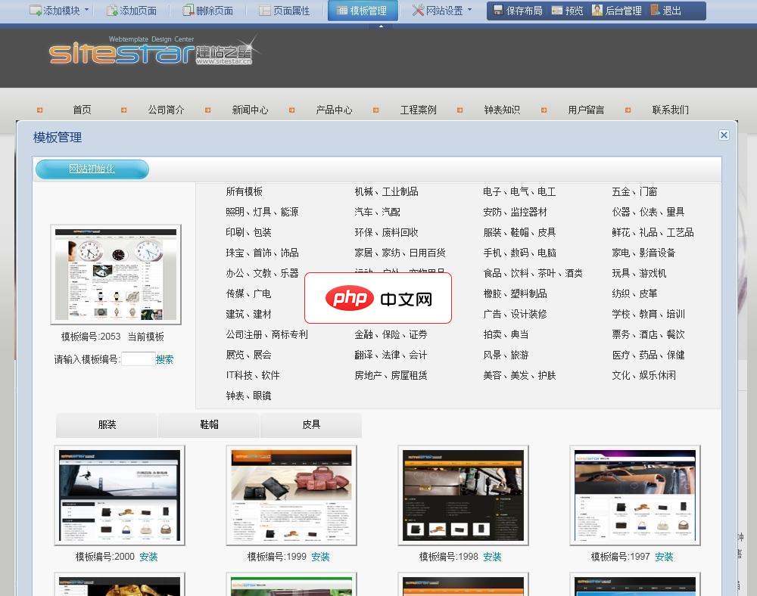Switch to the 皮具 template tab
The image size is (757, 596).
310,425
